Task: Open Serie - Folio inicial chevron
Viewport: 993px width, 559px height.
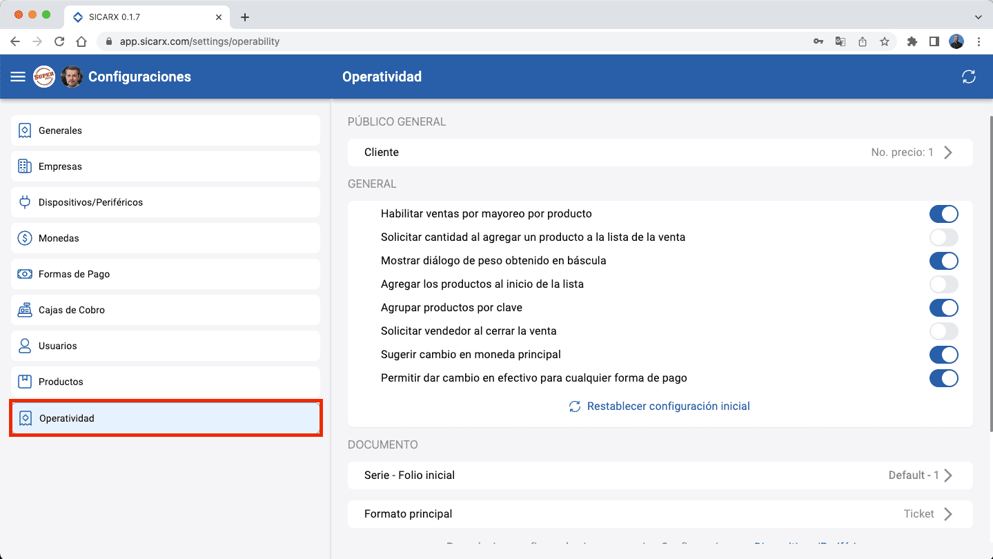Action: coord(948,475)
